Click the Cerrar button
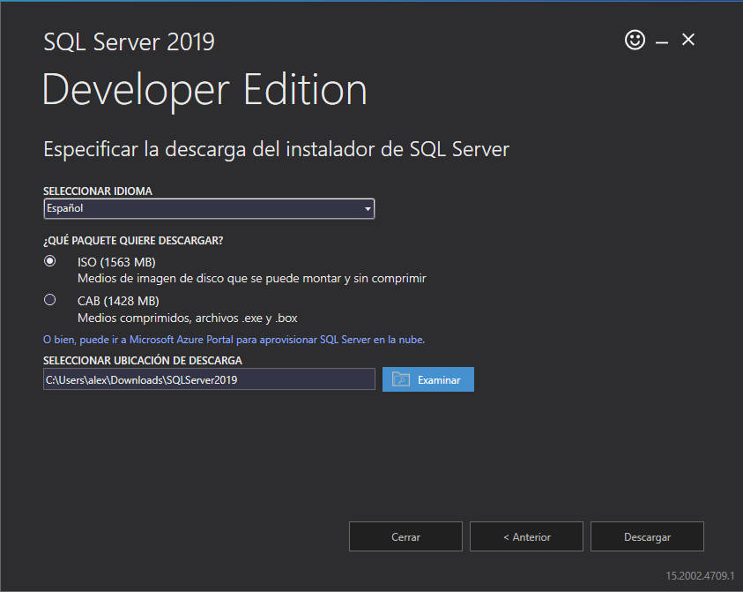743x592 pixels. [x=405, y=536]
